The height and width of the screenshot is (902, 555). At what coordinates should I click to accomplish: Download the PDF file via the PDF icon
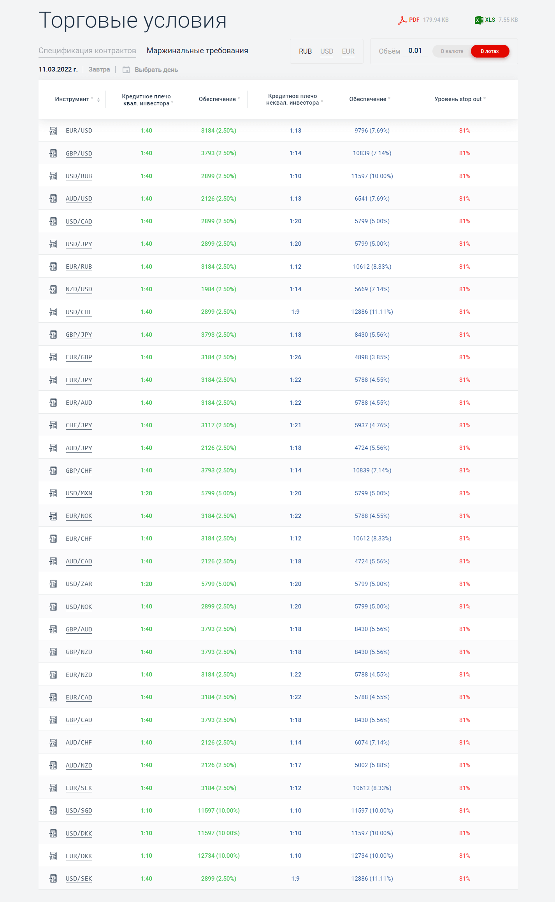click(402, 20)
